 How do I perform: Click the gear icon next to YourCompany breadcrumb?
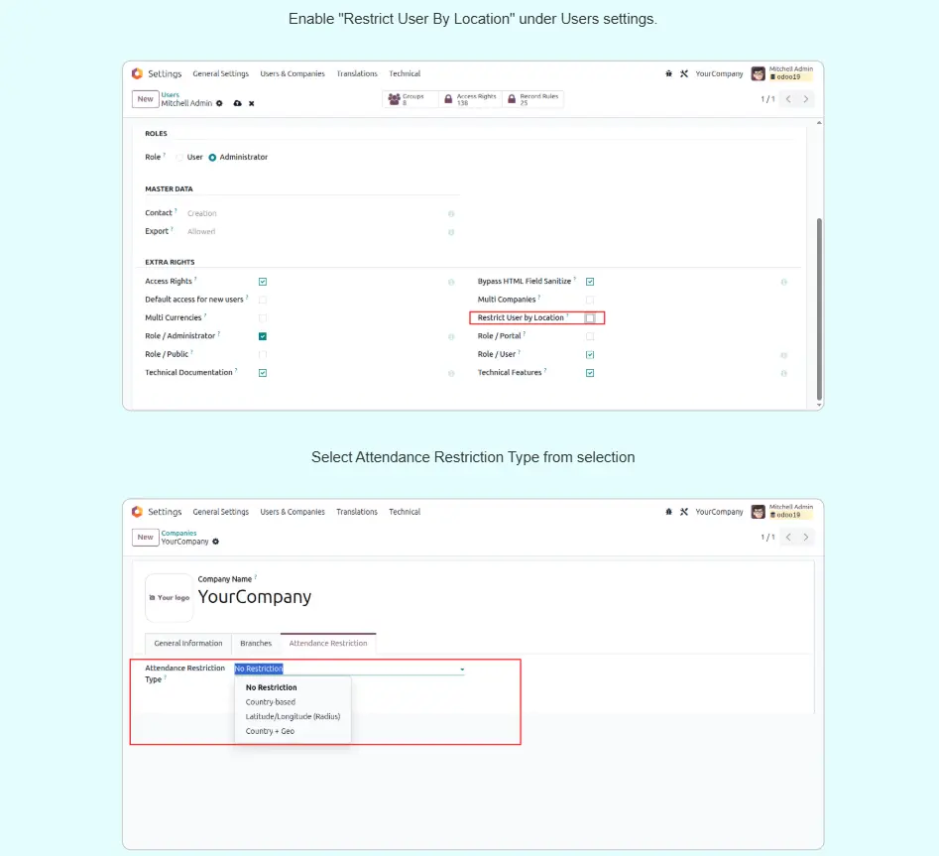coord(216,542)
